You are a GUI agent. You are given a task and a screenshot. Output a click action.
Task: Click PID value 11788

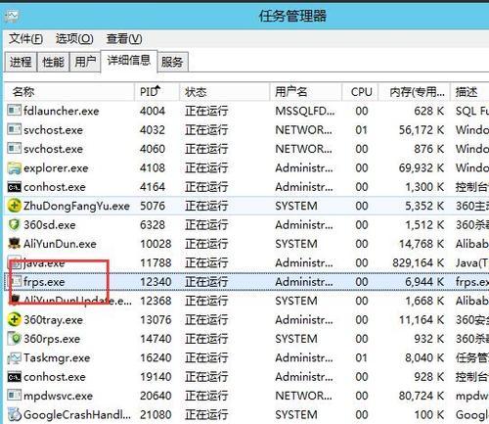click(x=156, y=262)
